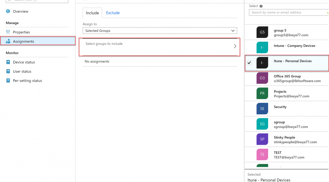This screenshot has width=329, height=182.
Task: Select the Stinky People group name
Action: click(284, 137)
